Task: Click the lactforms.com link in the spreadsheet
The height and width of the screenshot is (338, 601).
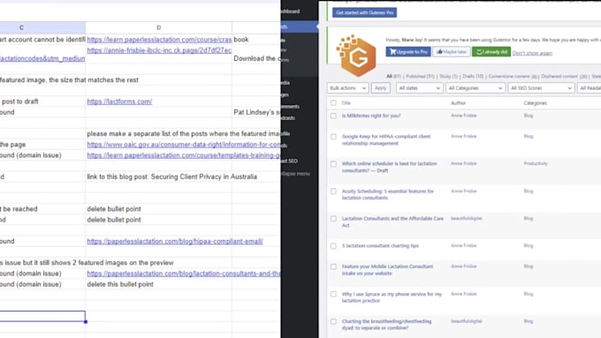Action: 119,101
